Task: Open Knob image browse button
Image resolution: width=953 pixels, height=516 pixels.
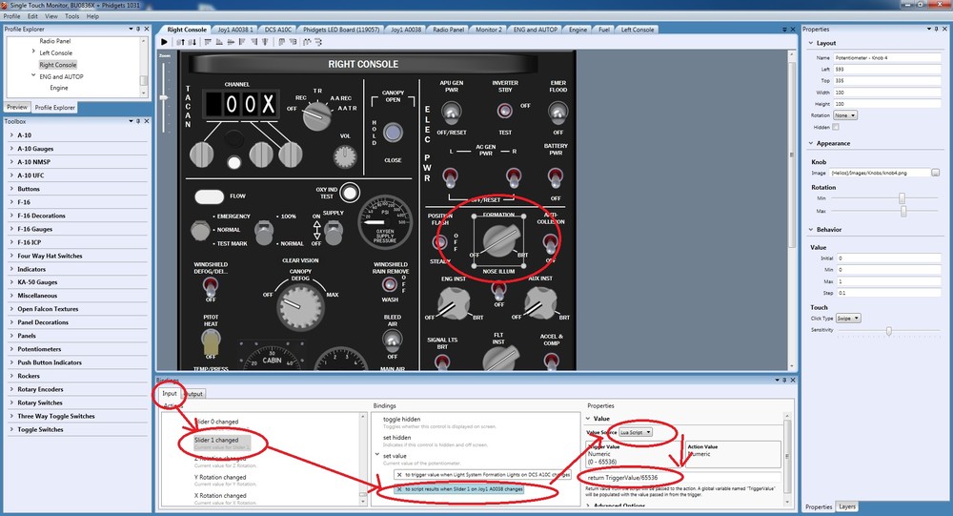Action: click(936, 173)
